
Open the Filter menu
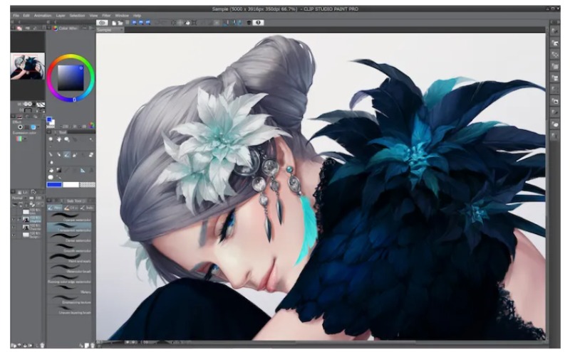coord(105,15)
